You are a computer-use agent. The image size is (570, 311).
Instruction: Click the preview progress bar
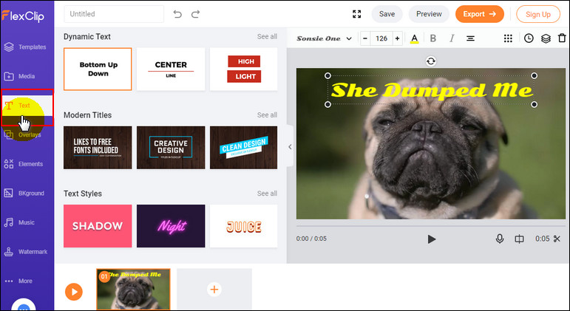431,226
